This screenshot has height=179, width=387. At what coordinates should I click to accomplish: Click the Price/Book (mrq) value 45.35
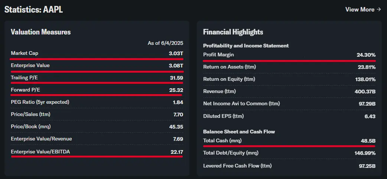175,126
